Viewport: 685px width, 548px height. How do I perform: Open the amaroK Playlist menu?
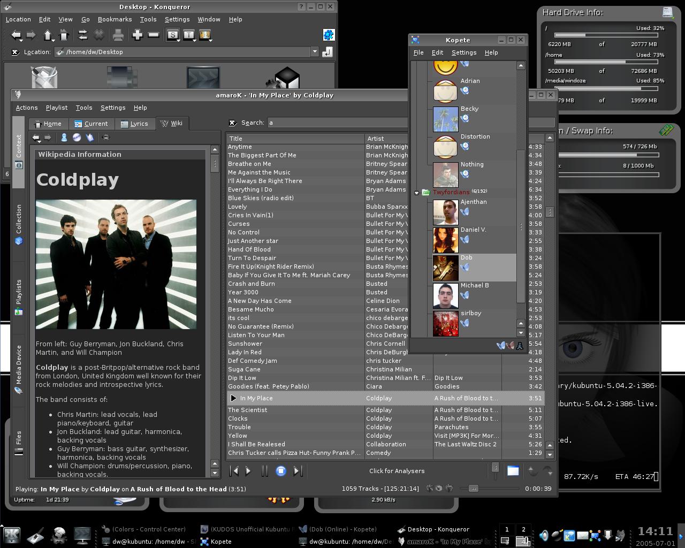coord(57,108)
